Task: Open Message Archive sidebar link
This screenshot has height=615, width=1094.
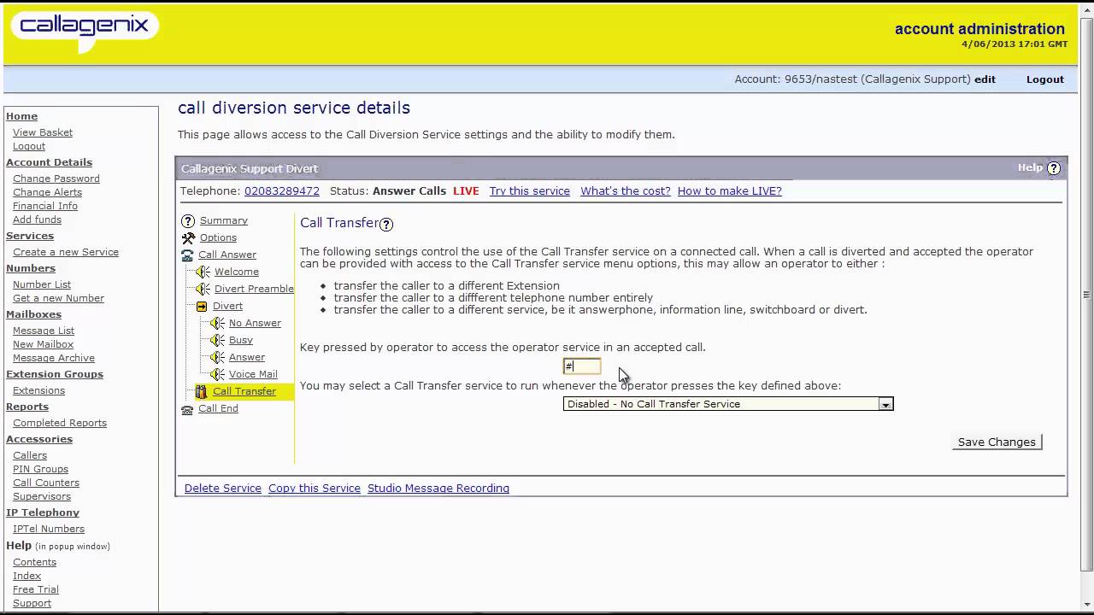Action: coord(54,358)
